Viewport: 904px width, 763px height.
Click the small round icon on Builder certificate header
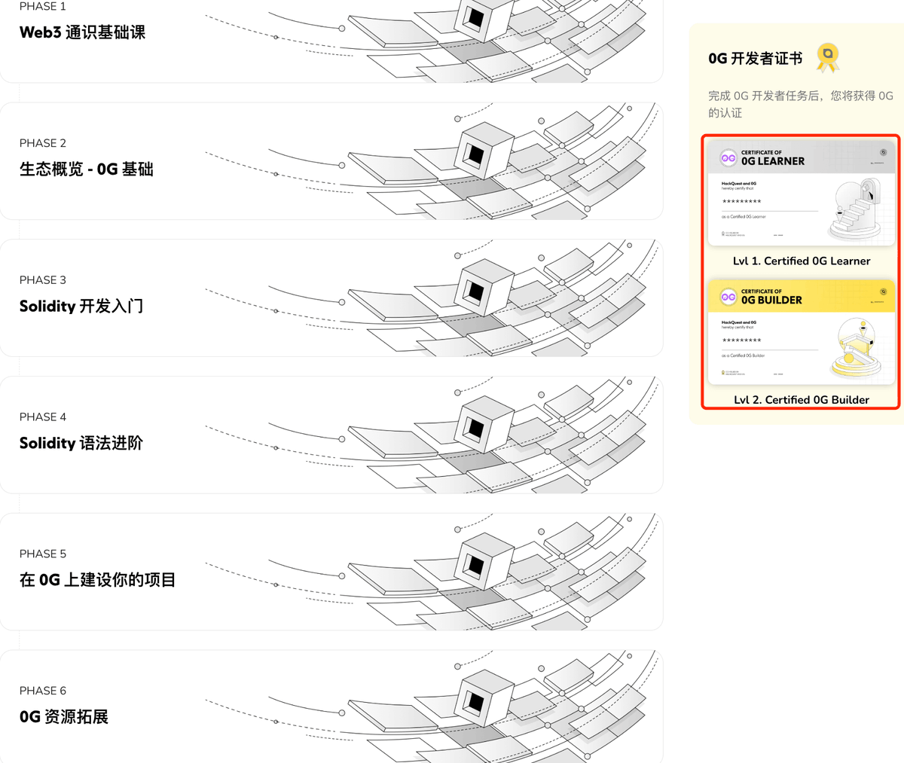(884, 291)
